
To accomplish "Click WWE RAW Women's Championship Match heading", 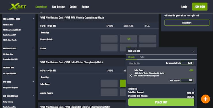I will tap(72, 17).
